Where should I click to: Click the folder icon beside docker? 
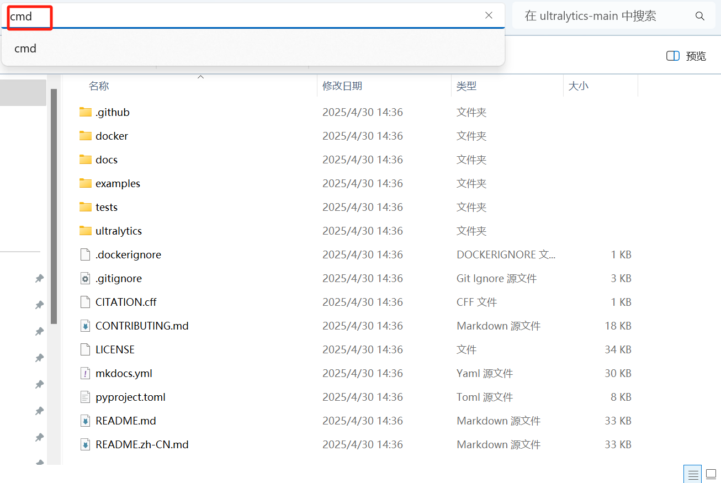[85, 136]
